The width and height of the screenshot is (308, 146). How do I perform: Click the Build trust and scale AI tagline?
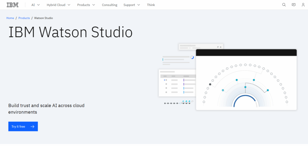[46, 109]
